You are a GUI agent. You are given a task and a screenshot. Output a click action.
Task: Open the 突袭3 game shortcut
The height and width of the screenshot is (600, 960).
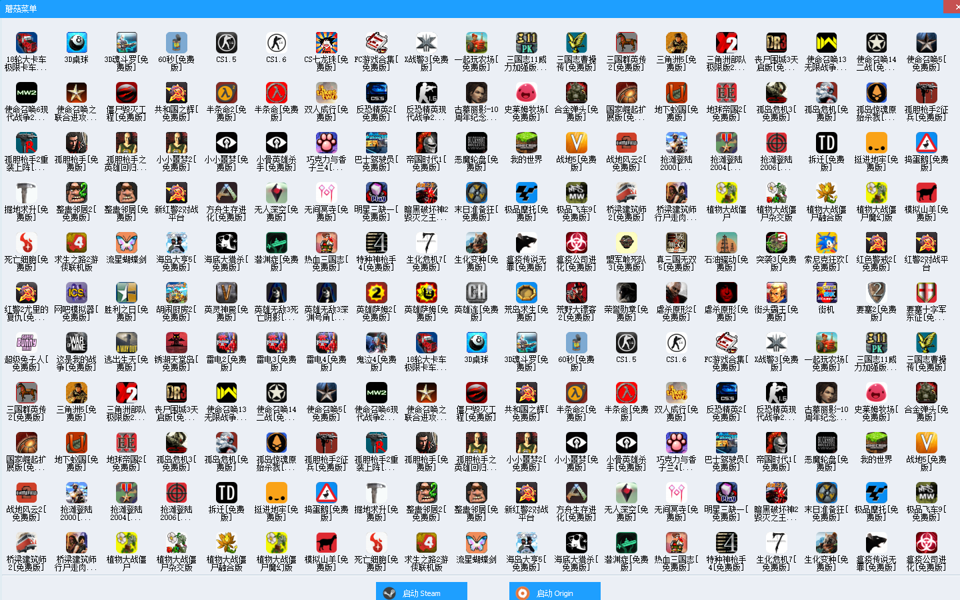[x=776, y=243]
